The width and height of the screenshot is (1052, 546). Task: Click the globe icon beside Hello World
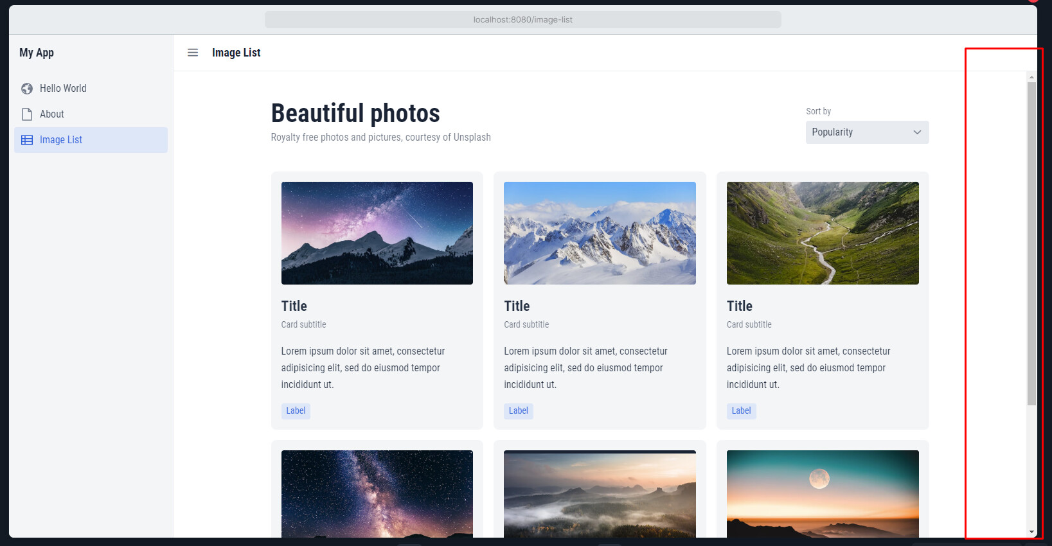coord(27,89)
